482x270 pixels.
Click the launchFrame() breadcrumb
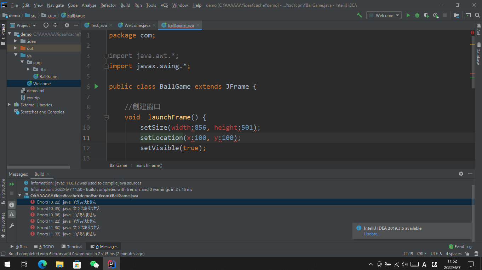(x=149, y=165)
